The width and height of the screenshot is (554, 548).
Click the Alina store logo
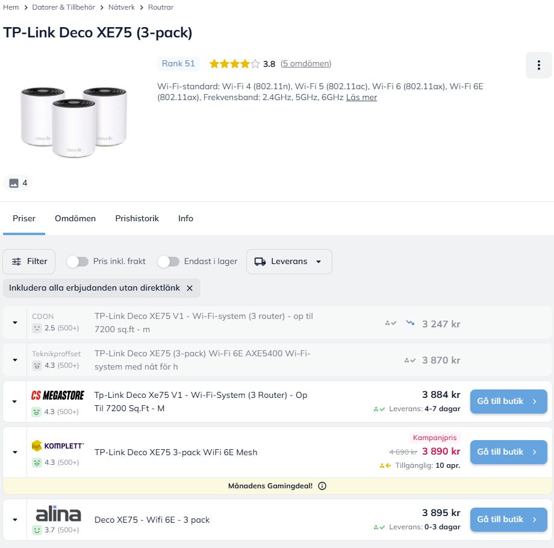58,514
